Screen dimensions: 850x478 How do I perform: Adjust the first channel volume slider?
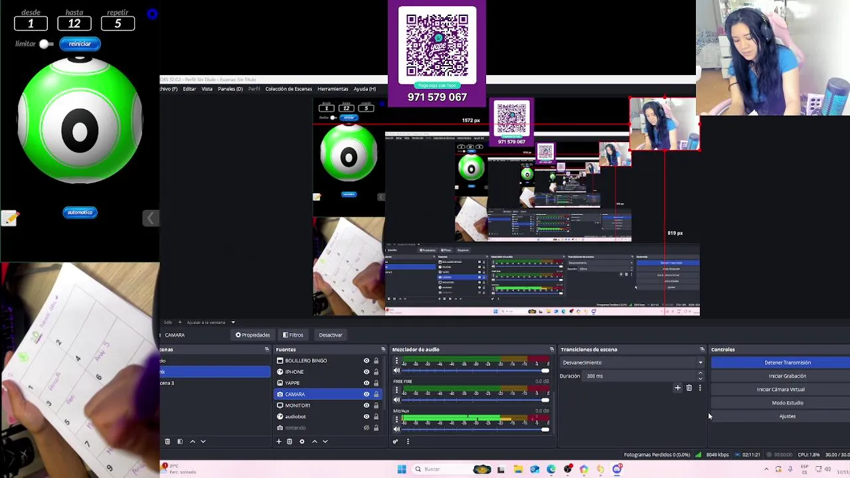click(x=475, y=371)
